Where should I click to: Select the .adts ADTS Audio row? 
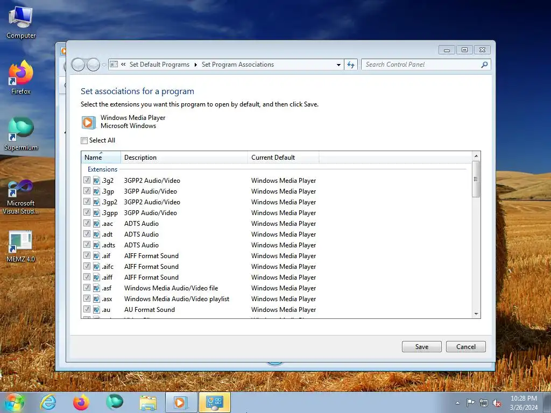click(x=277, y=245)
